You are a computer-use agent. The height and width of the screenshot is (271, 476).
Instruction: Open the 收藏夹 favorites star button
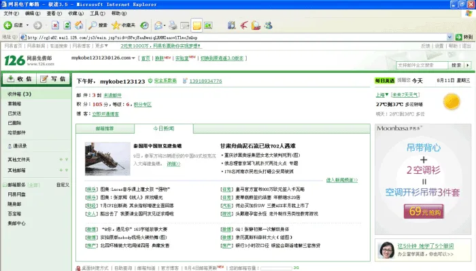123,25
